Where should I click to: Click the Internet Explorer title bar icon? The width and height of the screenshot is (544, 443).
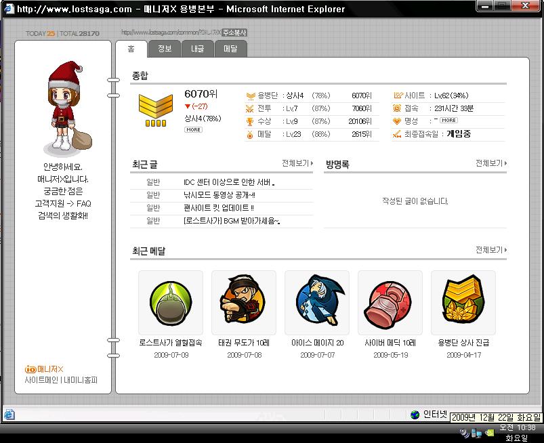9,8
